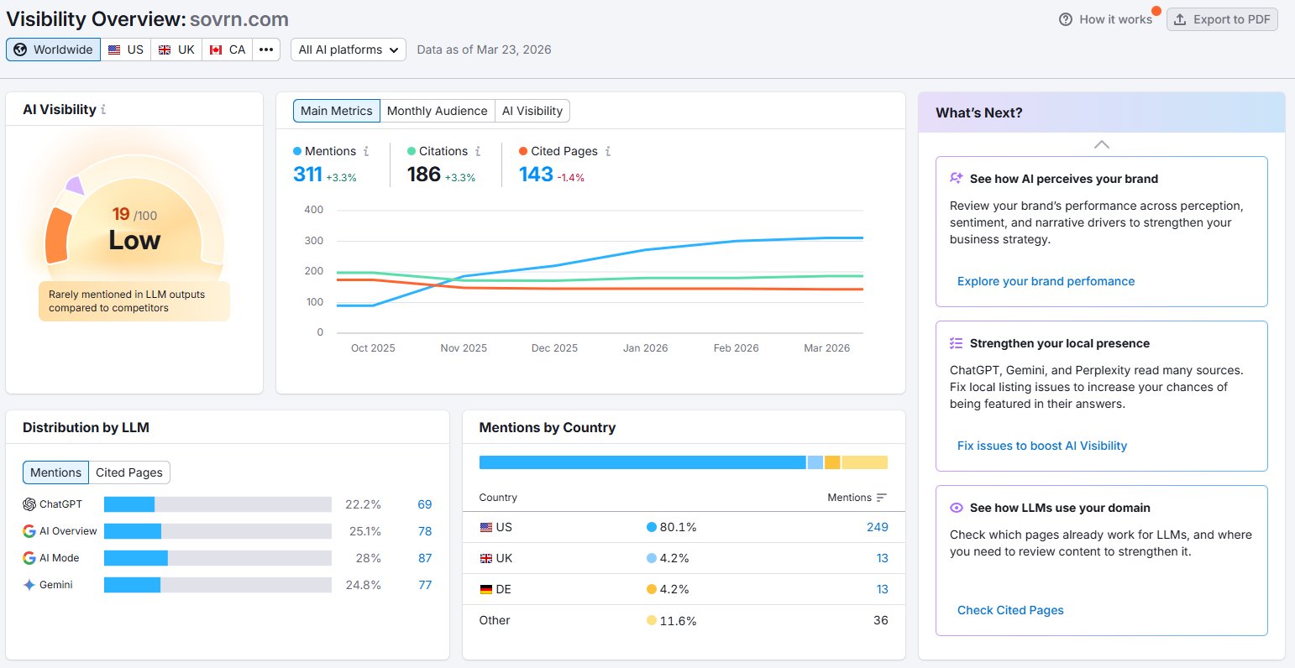Click the sparkle icon on AI perception card

pos(956,179)
